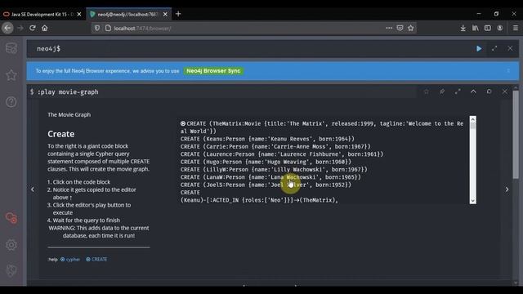Image resolution: width=523 pixels, height=294 pixels.
Task: Go back in browser history
Action: tap(7, 28)
